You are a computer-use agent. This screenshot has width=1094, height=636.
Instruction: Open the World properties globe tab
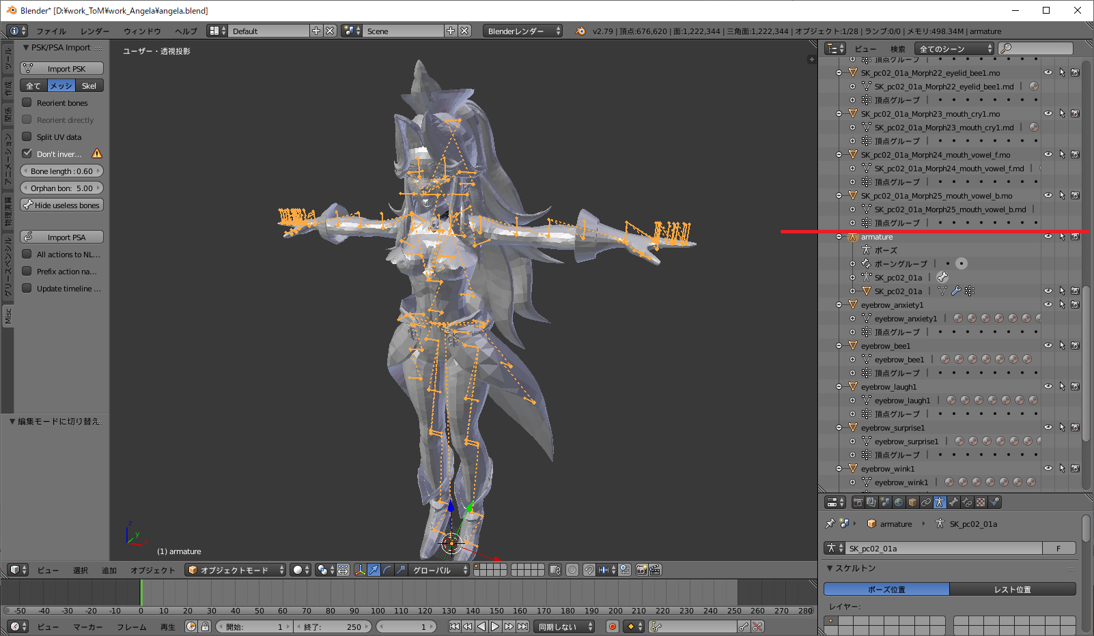pyautogui.click(x=899, y=502)
